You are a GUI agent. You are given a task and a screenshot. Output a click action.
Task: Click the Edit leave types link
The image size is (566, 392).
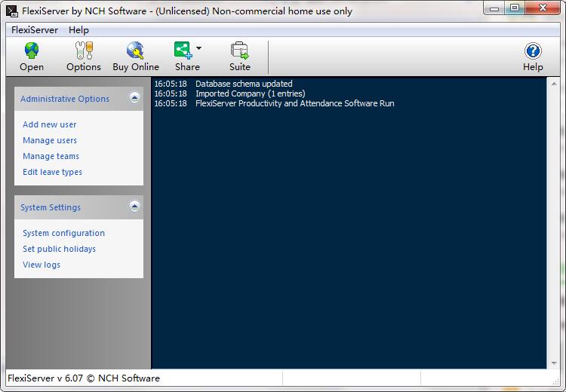point(52,172)
